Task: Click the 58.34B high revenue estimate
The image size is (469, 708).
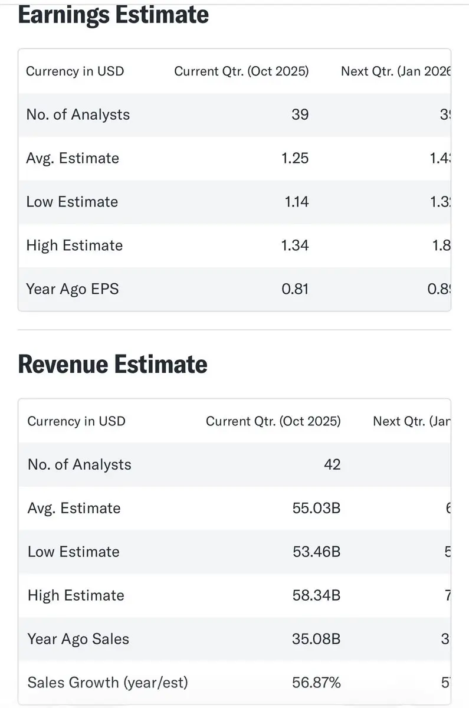Action: [316, 595]
